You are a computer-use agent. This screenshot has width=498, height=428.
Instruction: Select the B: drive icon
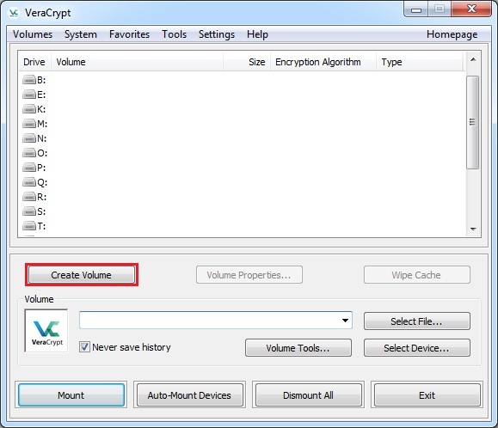click(x=29, y=80)
